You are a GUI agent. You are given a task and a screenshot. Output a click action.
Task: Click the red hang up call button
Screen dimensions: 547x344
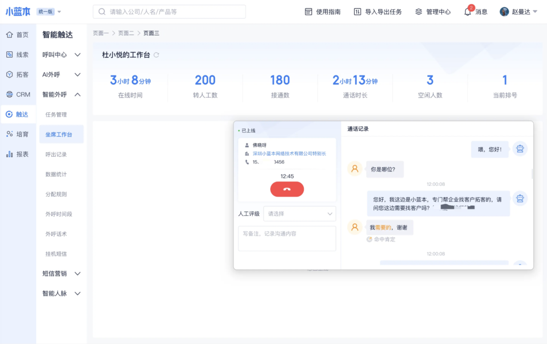click(x=287, y=189)
